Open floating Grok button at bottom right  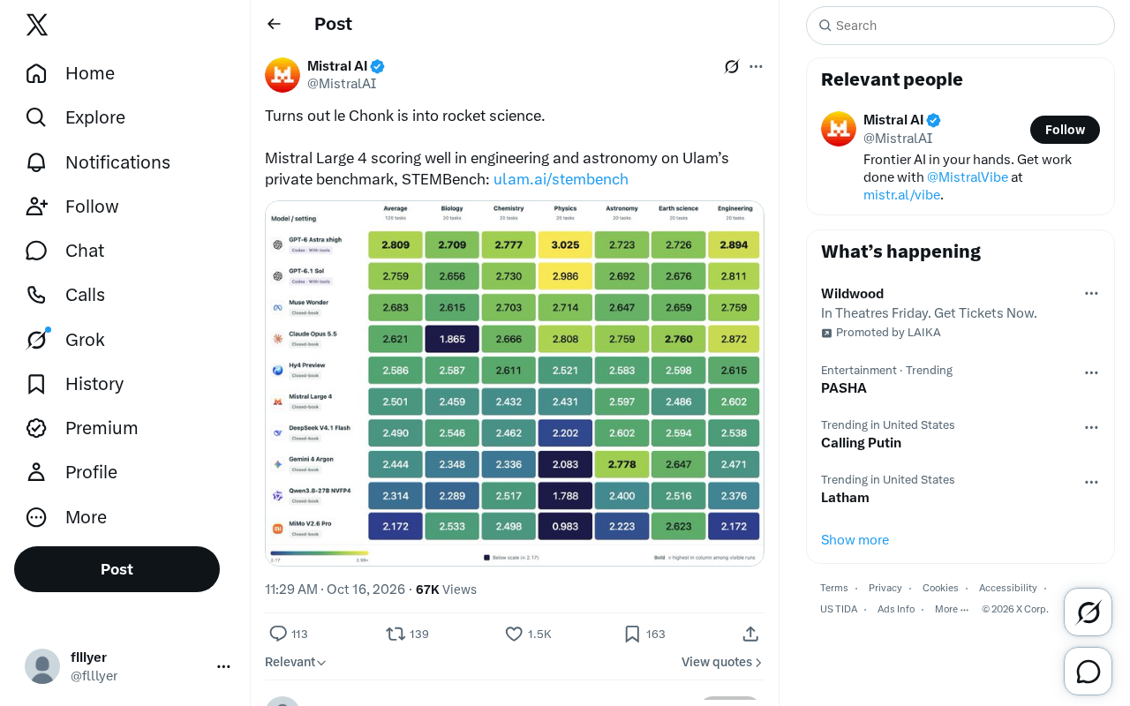(1089, 612)
